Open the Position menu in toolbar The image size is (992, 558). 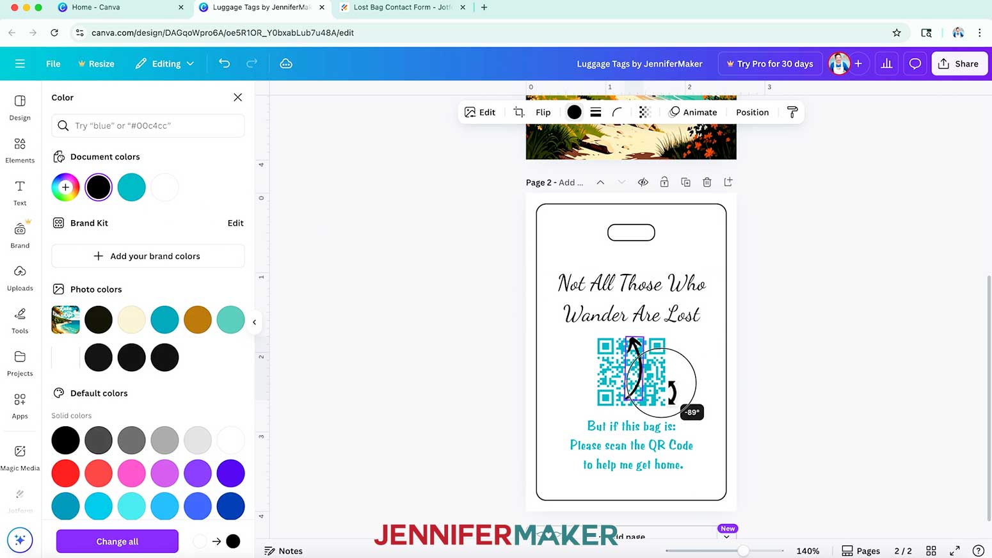(x=752, y=112)
